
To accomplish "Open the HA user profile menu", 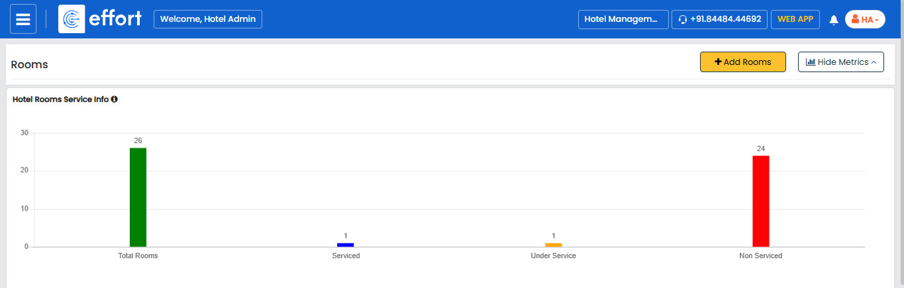I will [x=864, y=20].
